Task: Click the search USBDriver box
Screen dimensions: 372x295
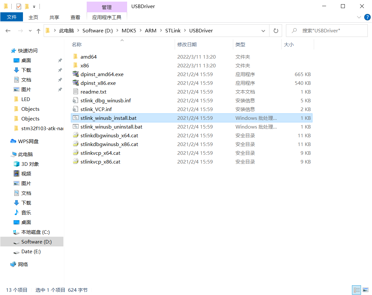Action: tap(327, 31)
